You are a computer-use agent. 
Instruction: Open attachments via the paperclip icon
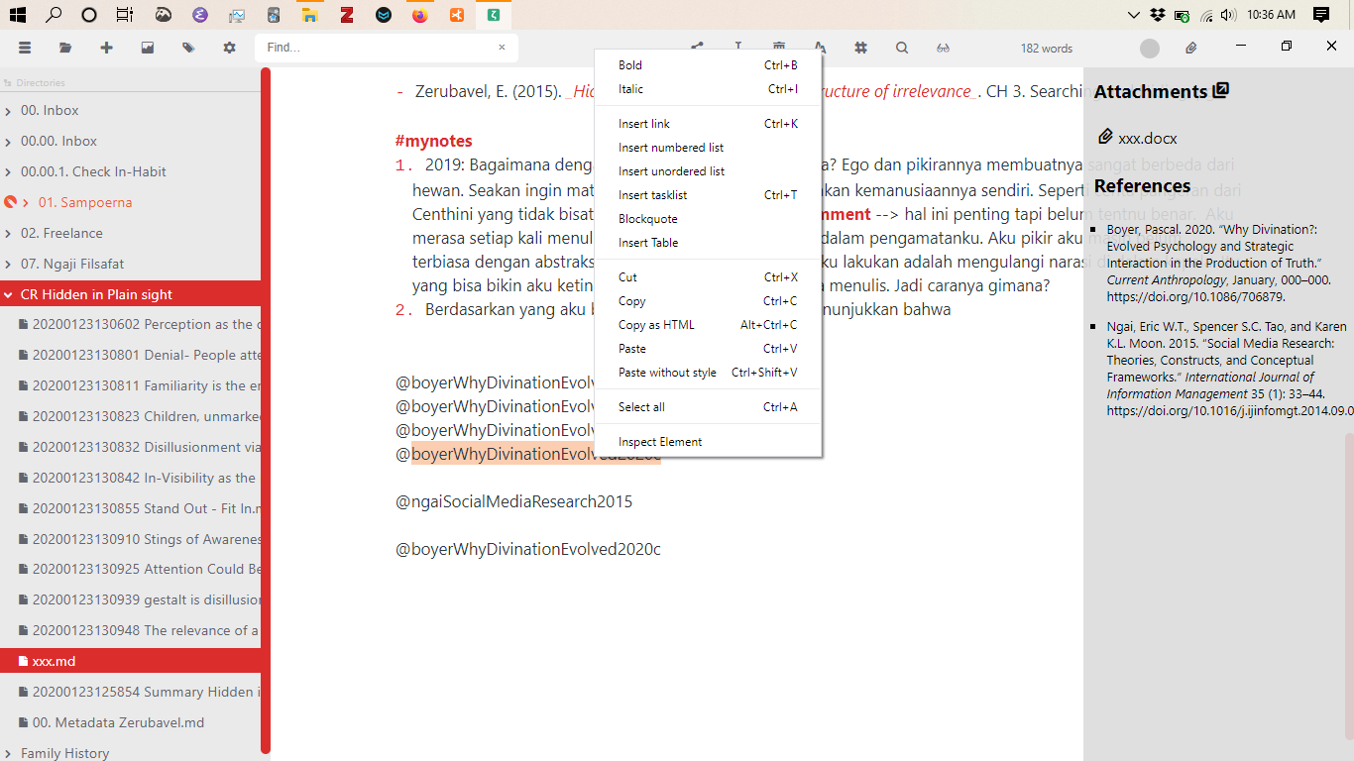tap(1190, 47)
